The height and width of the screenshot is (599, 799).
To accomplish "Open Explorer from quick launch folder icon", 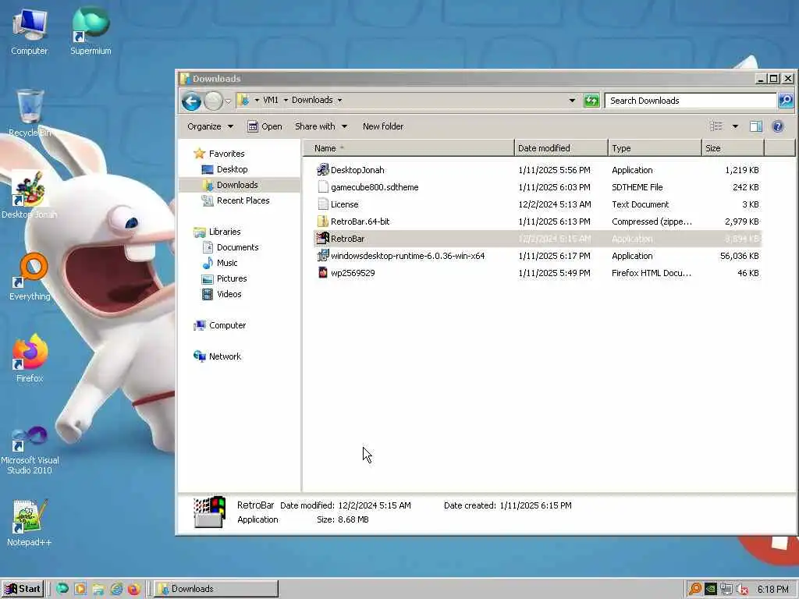I will 98,589.
